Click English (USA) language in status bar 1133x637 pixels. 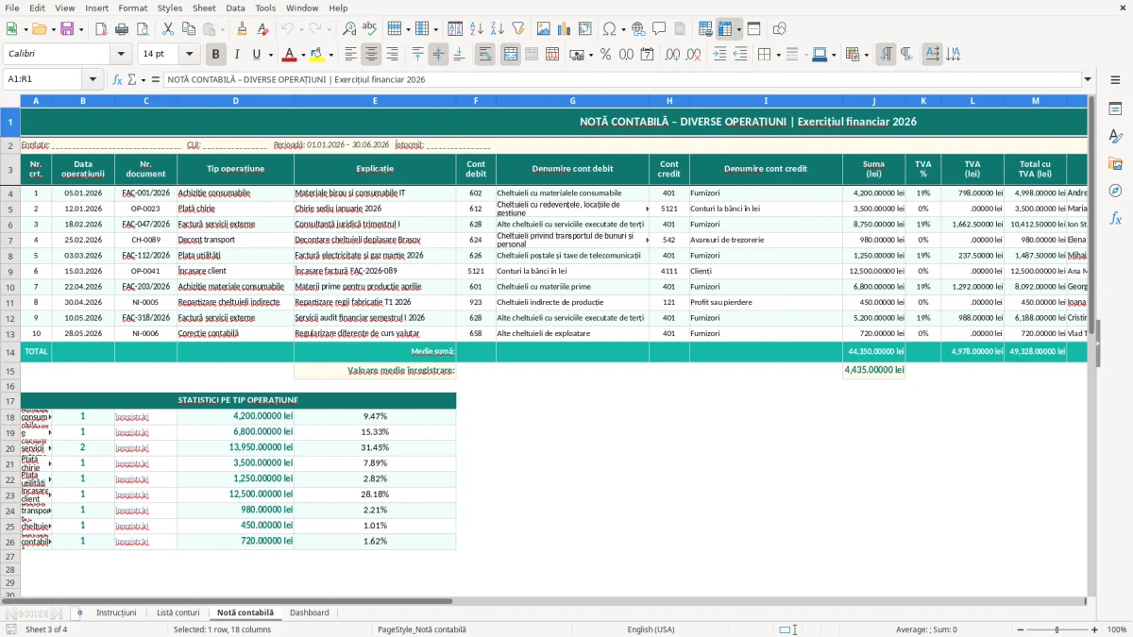click(651, 629)
